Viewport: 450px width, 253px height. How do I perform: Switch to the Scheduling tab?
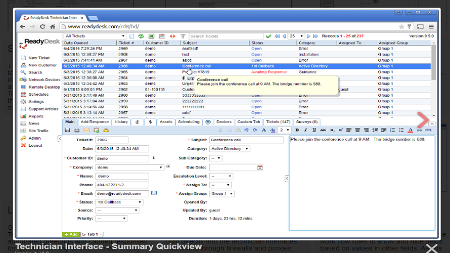pos(189,122)
